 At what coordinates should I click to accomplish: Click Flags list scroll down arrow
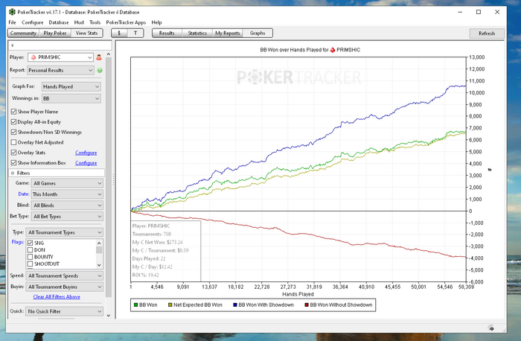pyautogui.click(x=99, y=265)
